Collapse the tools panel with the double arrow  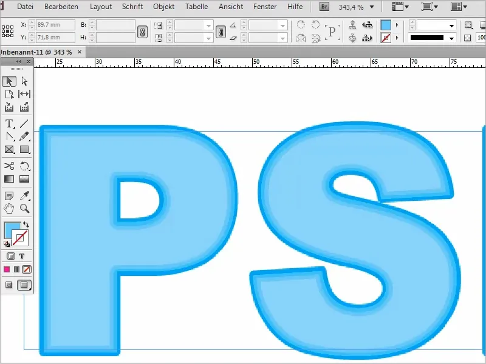click(19, 62)
